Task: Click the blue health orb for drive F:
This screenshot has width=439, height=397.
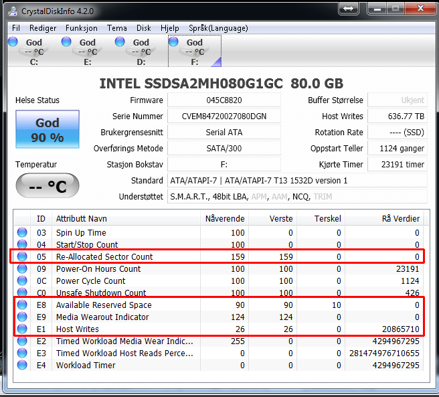Action: pyautogui.click(x=173, y=42)
